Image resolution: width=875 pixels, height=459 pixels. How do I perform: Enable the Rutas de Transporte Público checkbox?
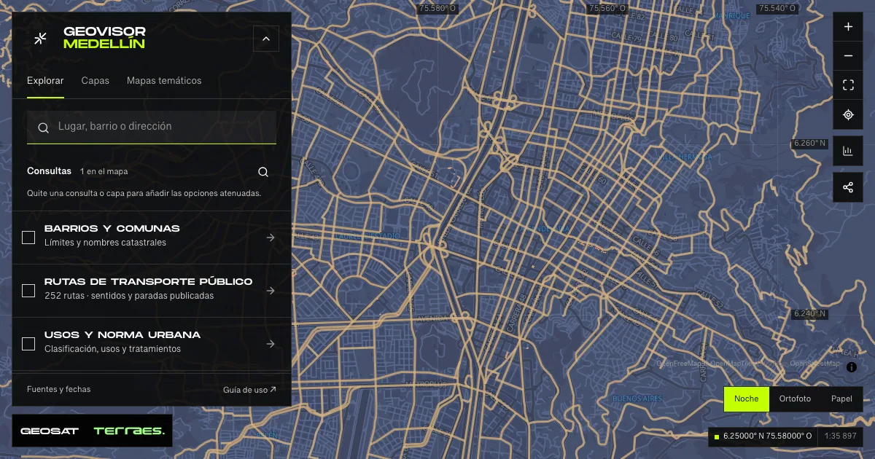pyautogui.click(x=28, y=290)
